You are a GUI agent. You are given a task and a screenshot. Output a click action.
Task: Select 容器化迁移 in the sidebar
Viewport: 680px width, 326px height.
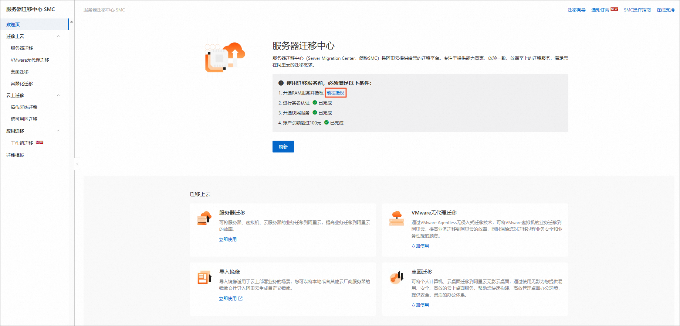coord(22,83)
